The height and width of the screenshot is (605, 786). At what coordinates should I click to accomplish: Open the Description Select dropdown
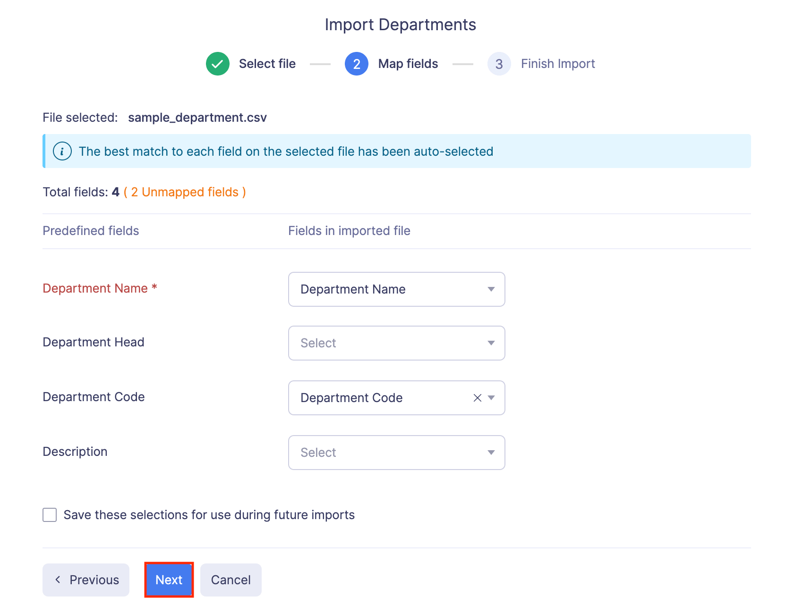pos(396,453)
